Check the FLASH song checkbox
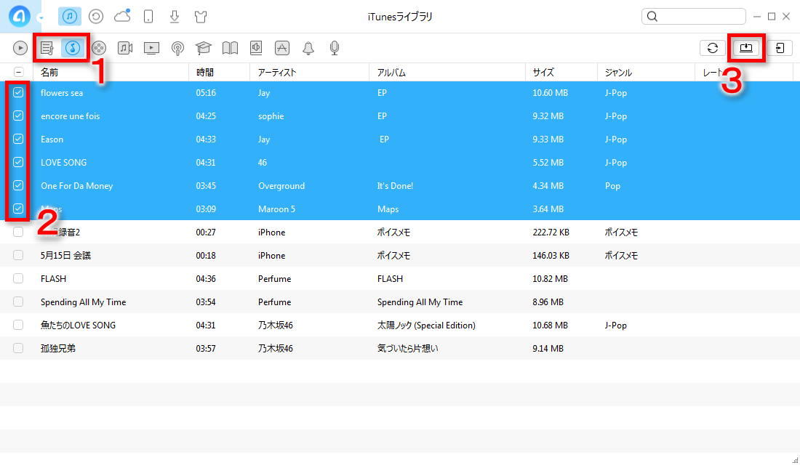The height and width of the screenshot is (465, 800). click(18, 278)
